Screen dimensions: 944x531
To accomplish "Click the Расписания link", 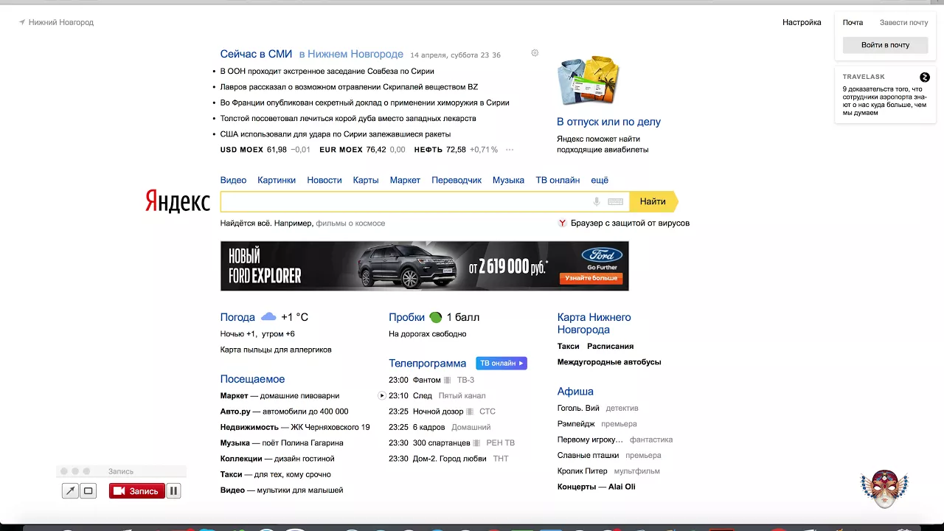I will 610,346.
